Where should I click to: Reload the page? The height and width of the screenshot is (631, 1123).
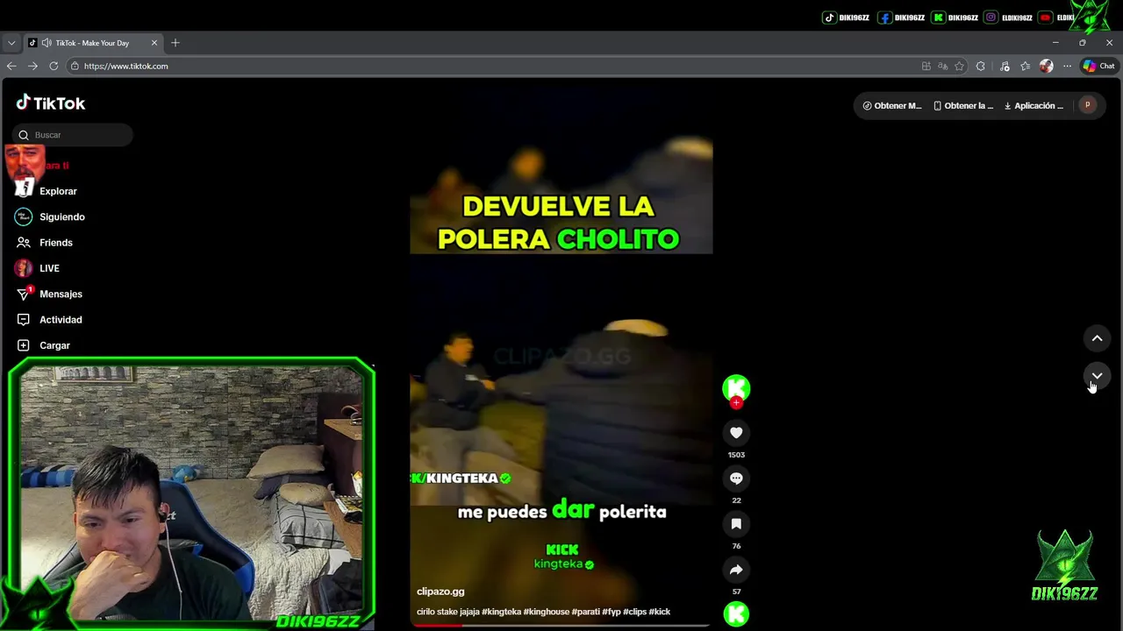click(x=54, y=66)
